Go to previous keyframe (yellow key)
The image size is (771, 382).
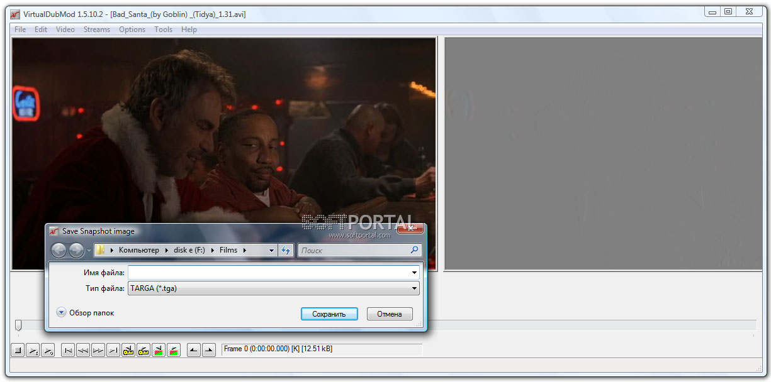click(128, 351)
